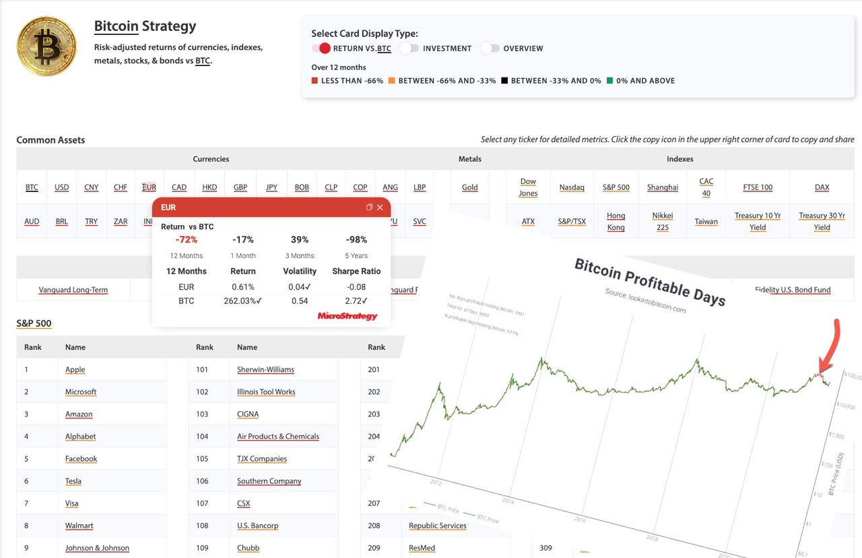This screenshot has width=862, height=558.
Task: Open the Hong Kong index
Action: (x=616, y=222)
